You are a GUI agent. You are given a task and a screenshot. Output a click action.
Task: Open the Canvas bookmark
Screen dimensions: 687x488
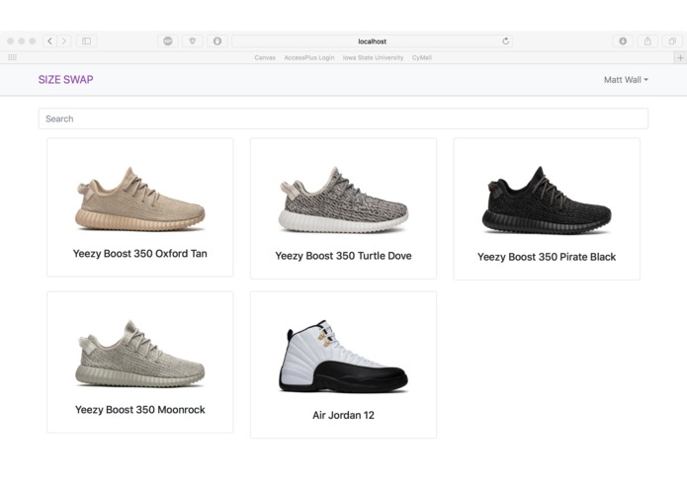tap(265, 57)
